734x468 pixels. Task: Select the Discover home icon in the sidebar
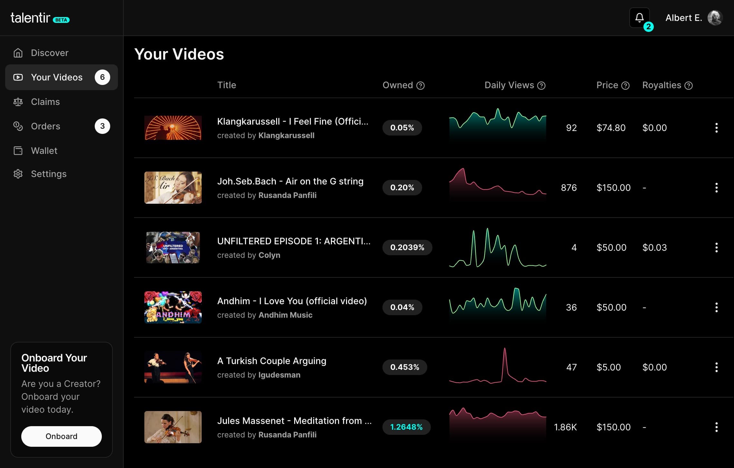18,52
